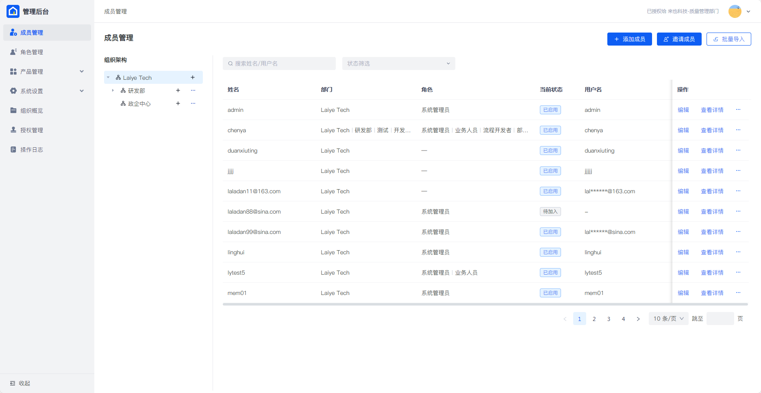Click 查看详情 for the duanxiuting row

[x=712, y=151]
